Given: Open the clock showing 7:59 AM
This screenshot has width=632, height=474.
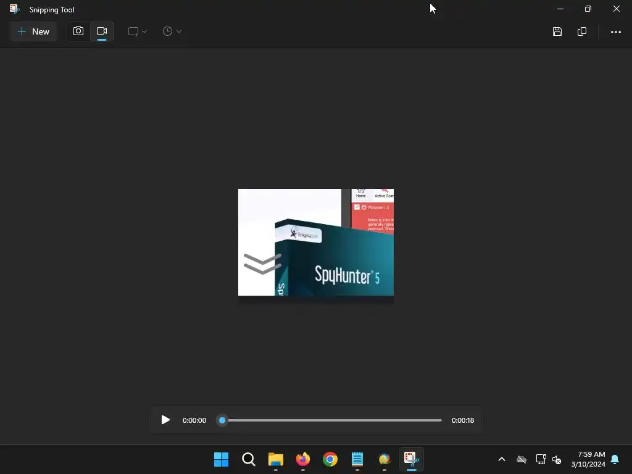Looking at the screenshot, I should pyautogui.click(x=588, y=459).
